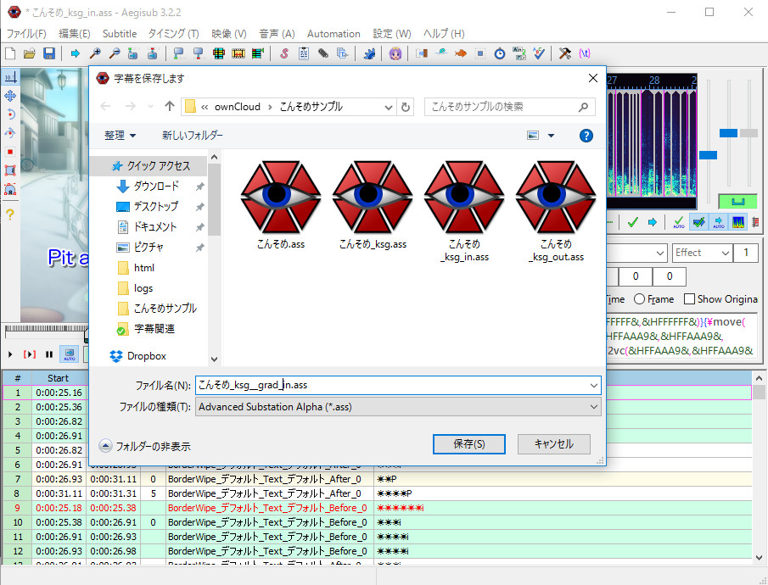Refresh the folder view button
The image size is (768, 585).
pos(406,107)
